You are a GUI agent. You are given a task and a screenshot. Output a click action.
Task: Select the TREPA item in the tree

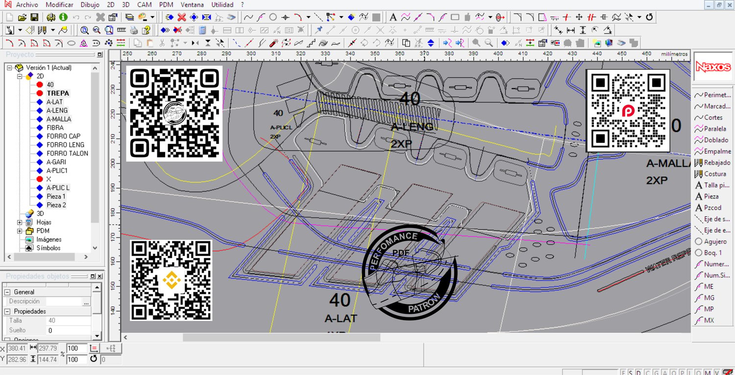[58, 93]
